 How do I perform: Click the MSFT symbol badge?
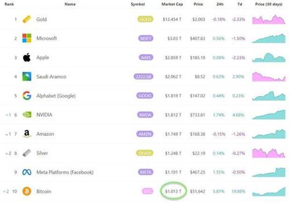click(x=145, y=38)
